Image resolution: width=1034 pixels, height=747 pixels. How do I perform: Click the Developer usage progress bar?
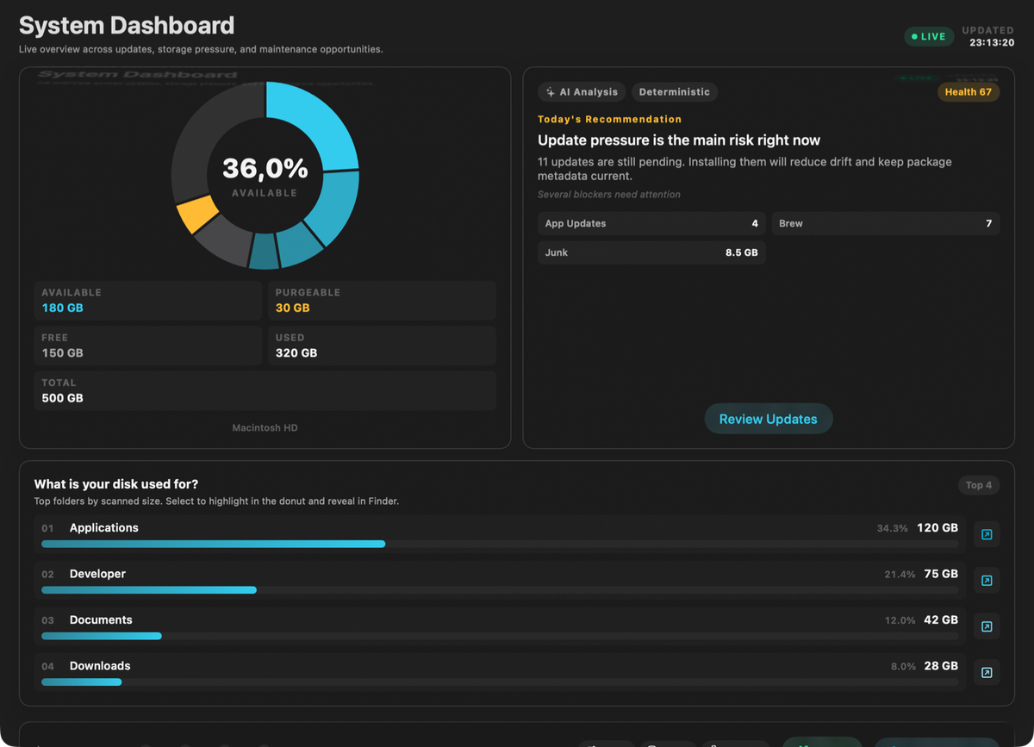[500, 590]
